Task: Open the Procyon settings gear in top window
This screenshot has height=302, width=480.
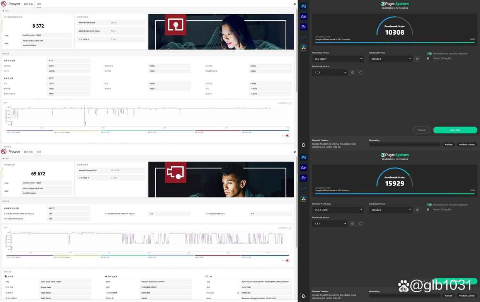Action: point(294,4)
